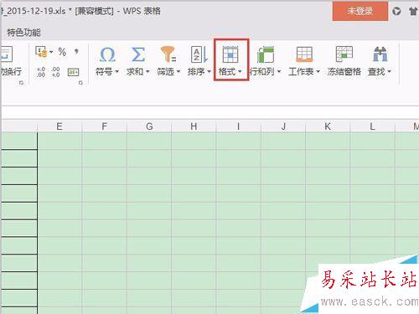Select column I header
Screen dimensions: 419x314
[x=239, y=126]
